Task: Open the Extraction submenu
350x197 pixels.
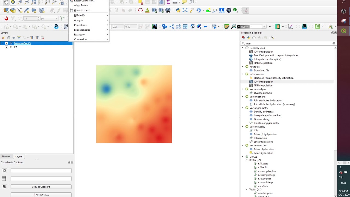Action: 89,34
